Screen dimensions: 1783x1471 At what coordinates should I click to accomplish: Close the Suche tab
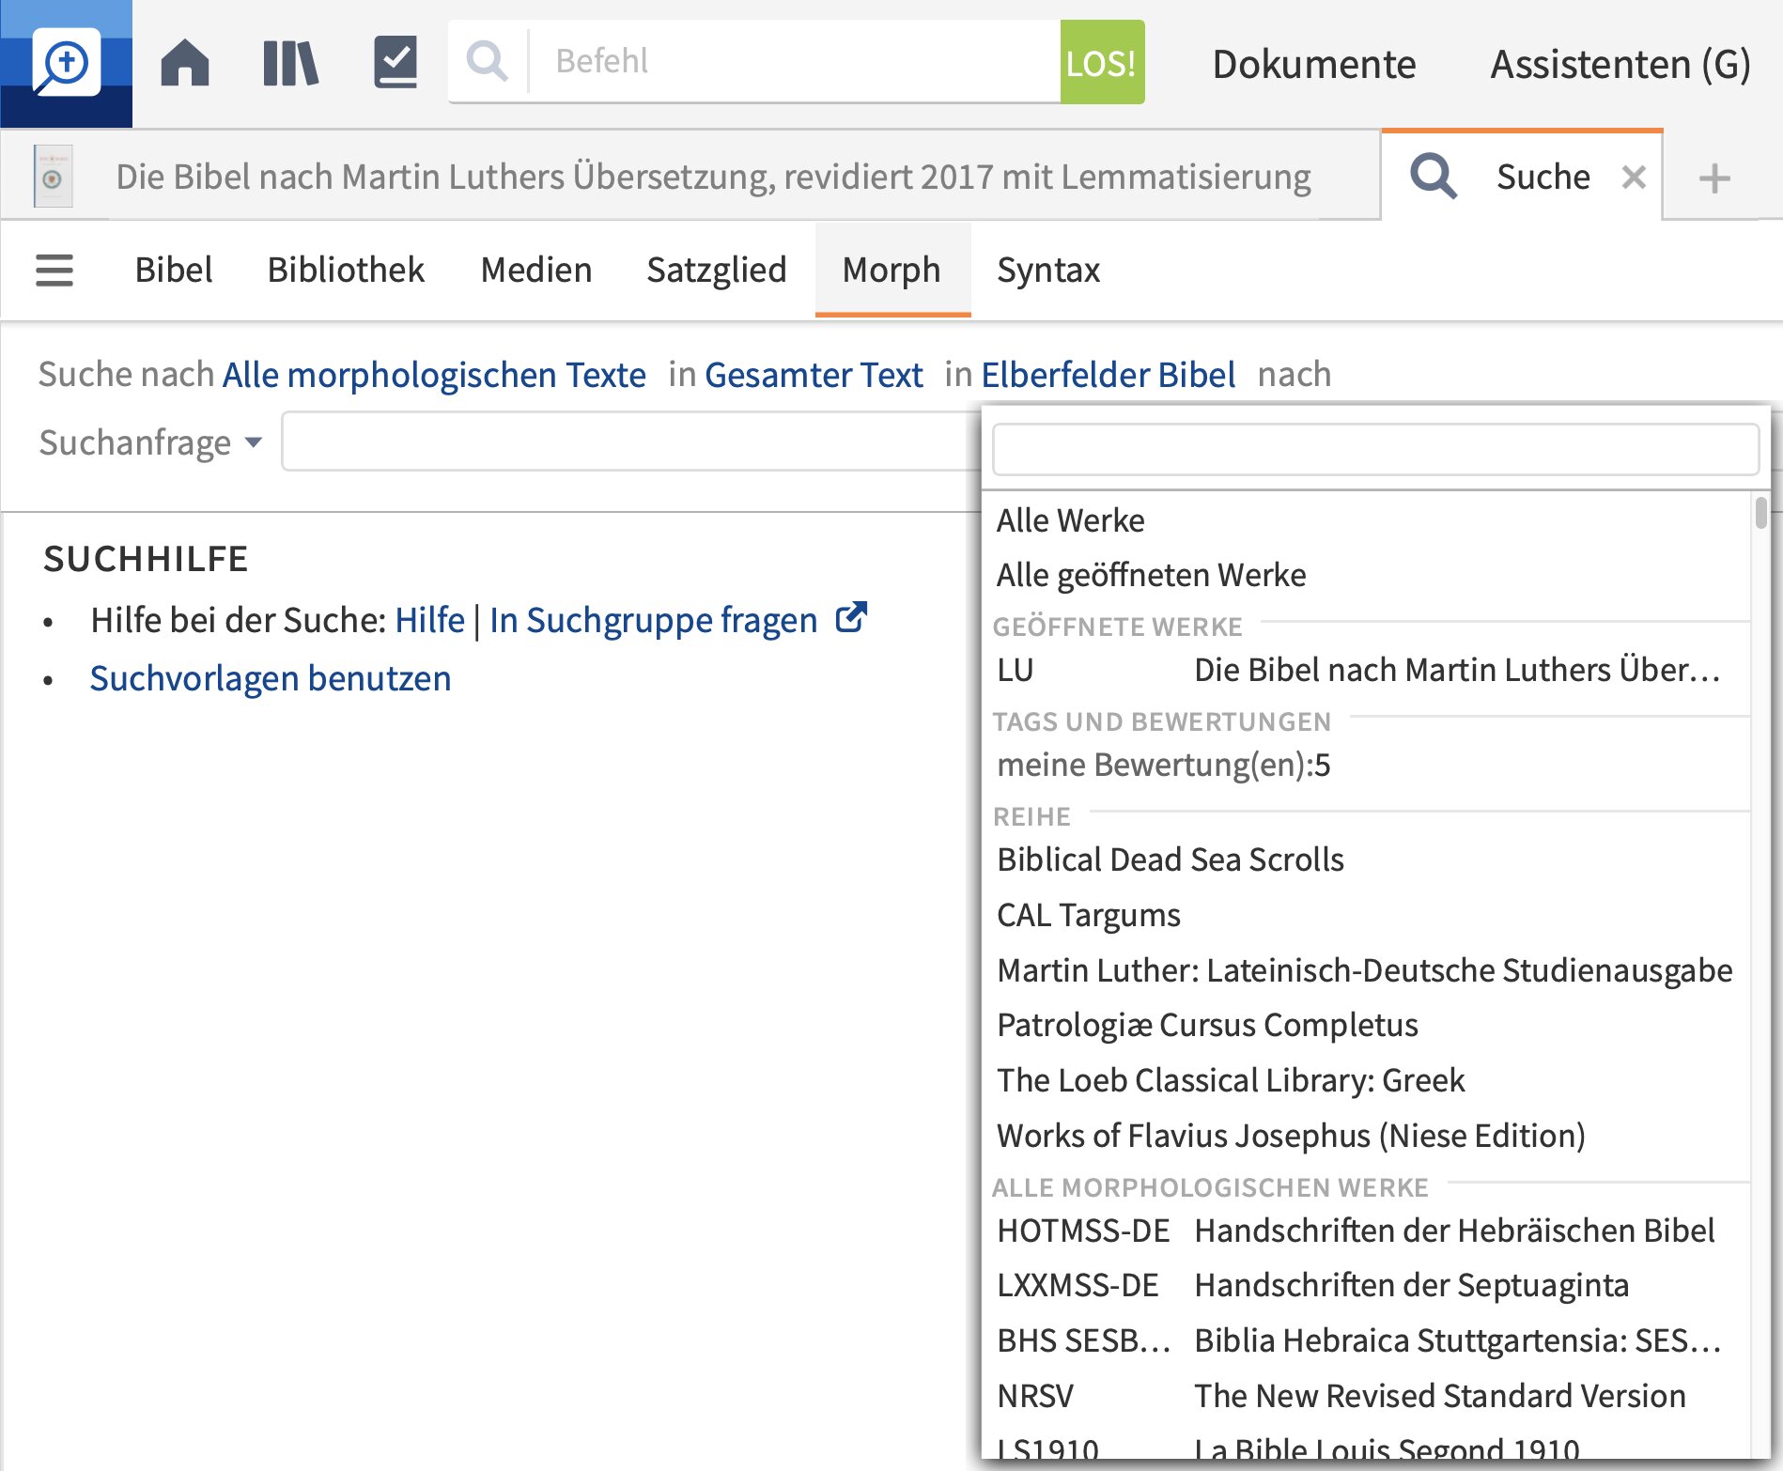click(x=1634, y=177)
